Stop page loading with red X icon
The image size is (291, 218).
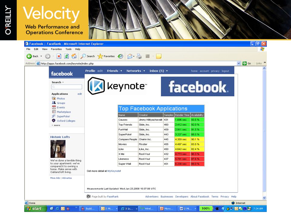(59, 56)
